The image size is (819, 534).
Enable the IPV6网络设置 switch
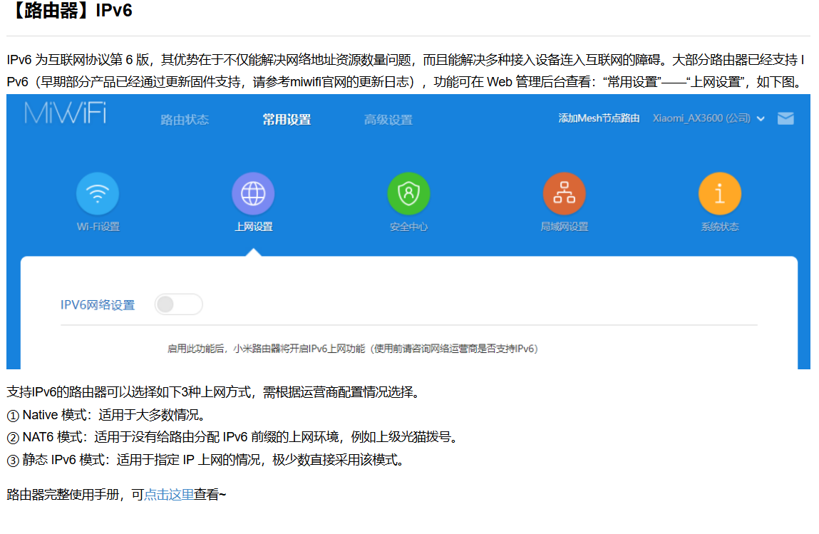pos(178,304)
